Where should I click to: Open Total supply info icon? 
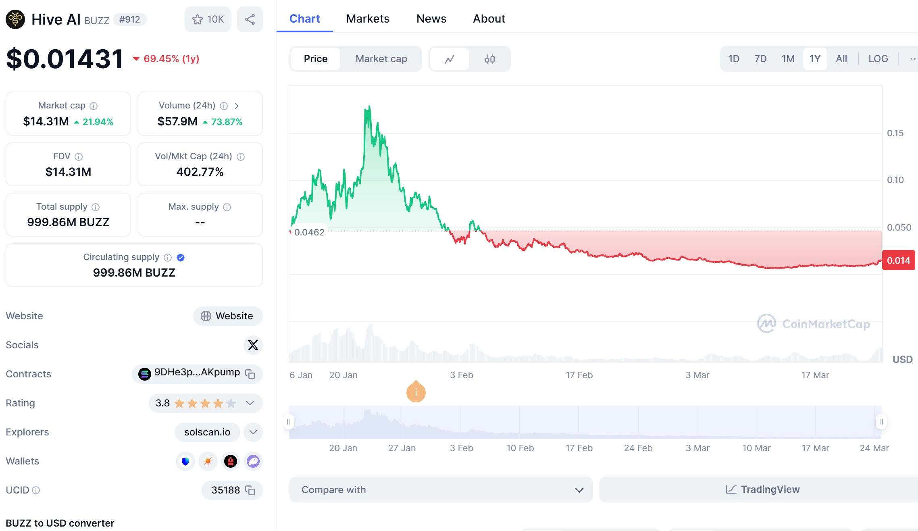click(96, 207)
